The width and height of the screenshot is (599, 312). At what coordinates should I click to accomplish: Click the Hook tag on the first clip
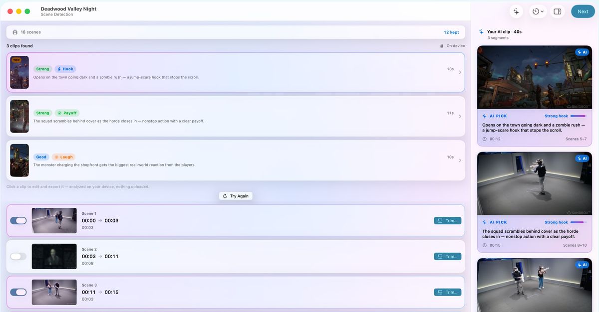coord(65,69)
